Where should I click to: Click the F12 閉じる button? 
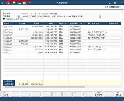tap(119, 94)
